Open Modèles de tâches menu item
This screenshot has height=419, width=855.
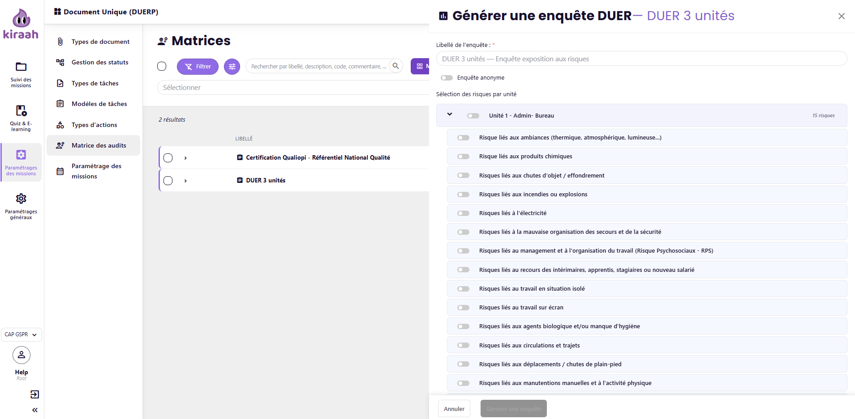pos(93,104)
